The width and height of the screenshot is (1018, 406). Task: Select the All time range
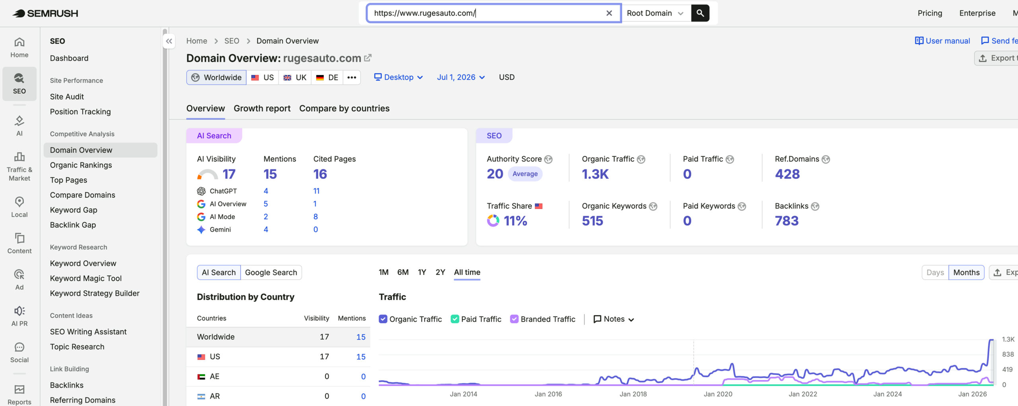(x=467, y=272)
